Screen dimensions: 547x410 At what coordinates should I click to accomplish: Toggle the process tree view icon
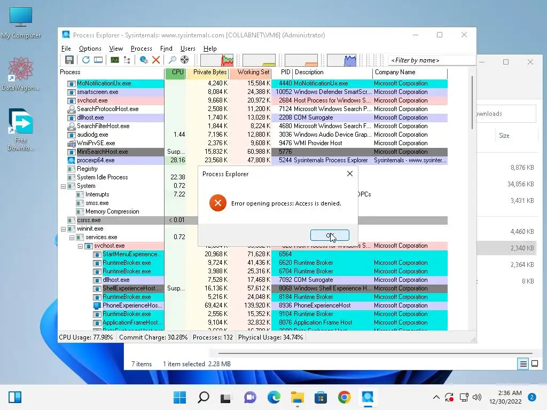click(x=127, y=60)
